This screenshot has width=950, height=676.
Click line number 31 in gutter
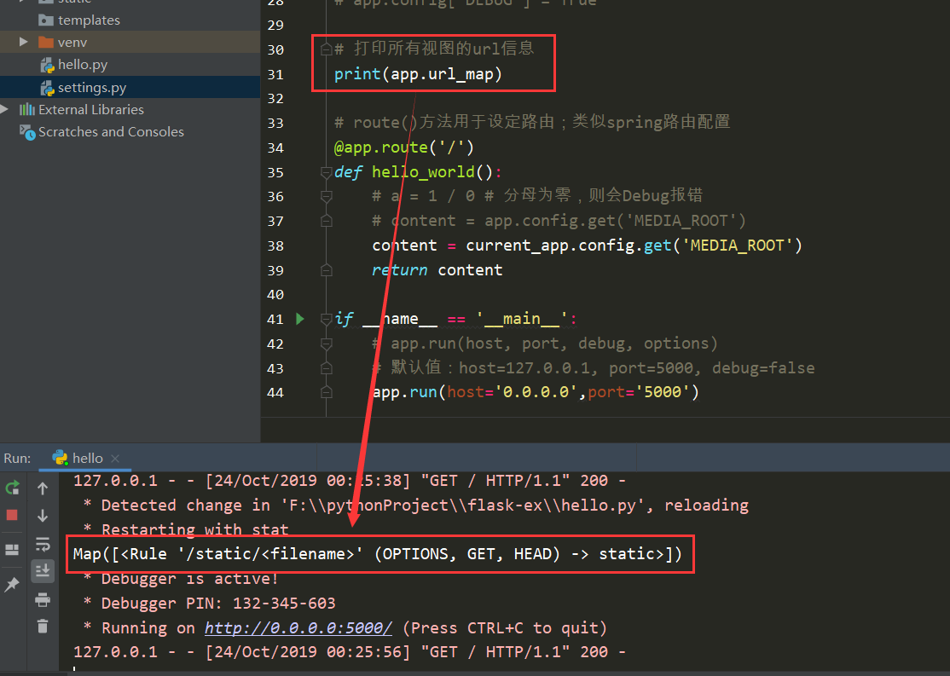(x=275, y=74)
